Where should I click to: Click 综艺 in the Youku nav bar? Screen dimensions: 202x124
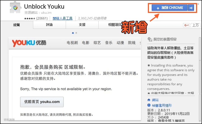click(97, 43)
